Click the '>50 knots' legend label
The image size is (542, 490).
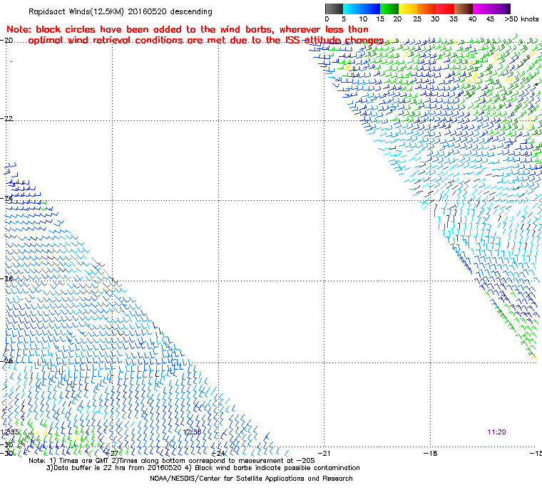tap(521, 19)
